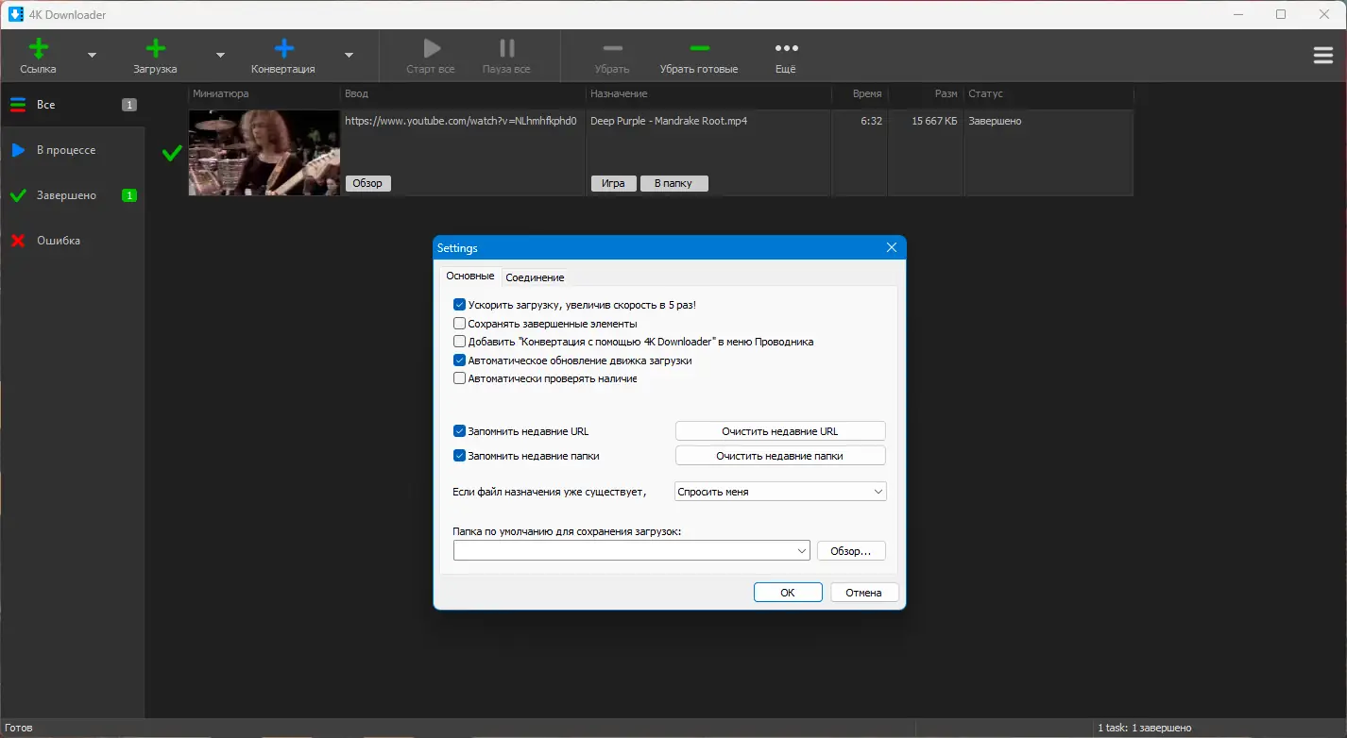This screenshot has height=738, width=1347.
Task: Switch to the Соединение tab
Action: [535, 277]
